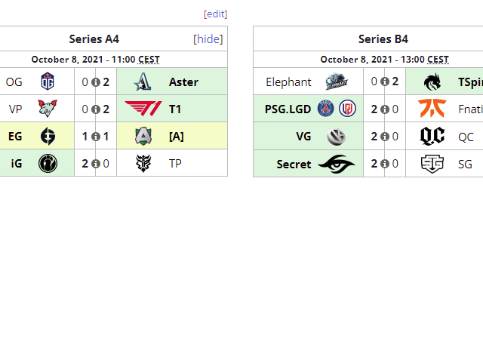Show details for PSG.LGD vs Fnatic match

(385, 109)
